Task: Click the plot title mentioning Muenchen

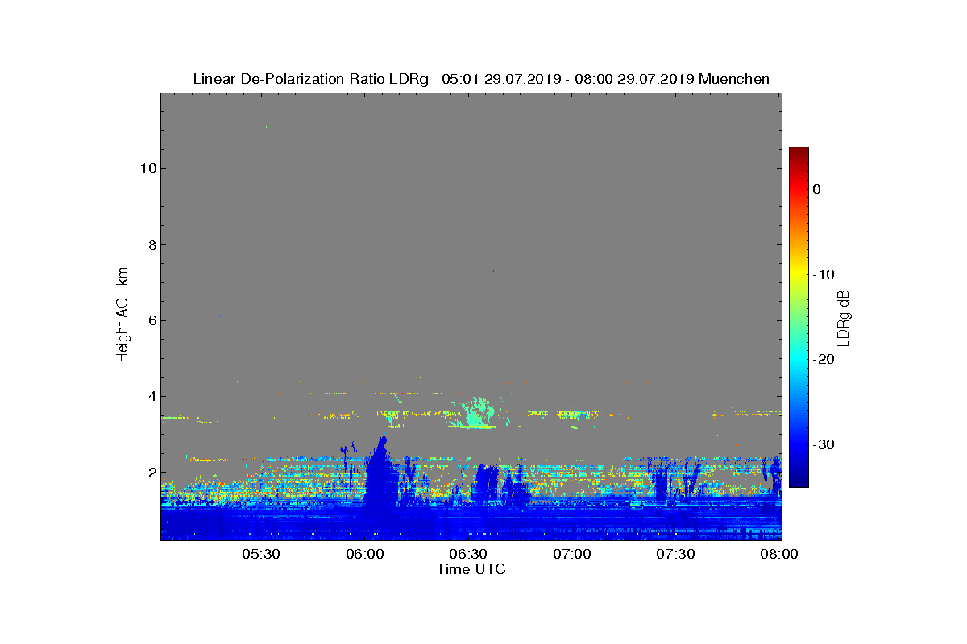Action: pos(481,79)
